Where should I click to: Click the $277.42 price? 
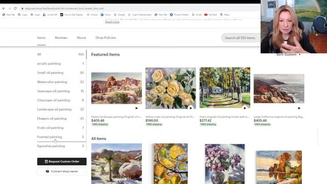tap(205, 121)
